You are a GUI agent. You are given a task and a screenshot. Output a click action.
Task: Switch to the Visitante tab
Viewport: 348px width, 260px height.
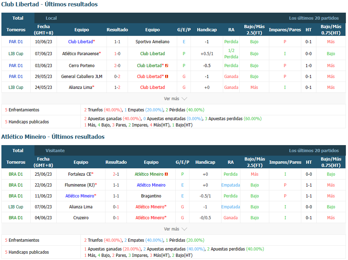[55, 151]
